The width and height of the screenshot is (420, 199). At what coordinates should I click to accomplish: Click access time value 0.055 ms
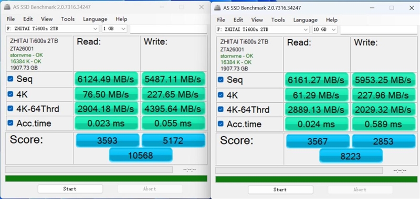(x=173, y=123)
